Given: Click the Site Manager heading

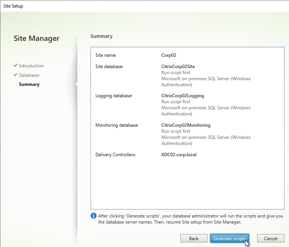Looking at the screenshot, I should 36,39.
